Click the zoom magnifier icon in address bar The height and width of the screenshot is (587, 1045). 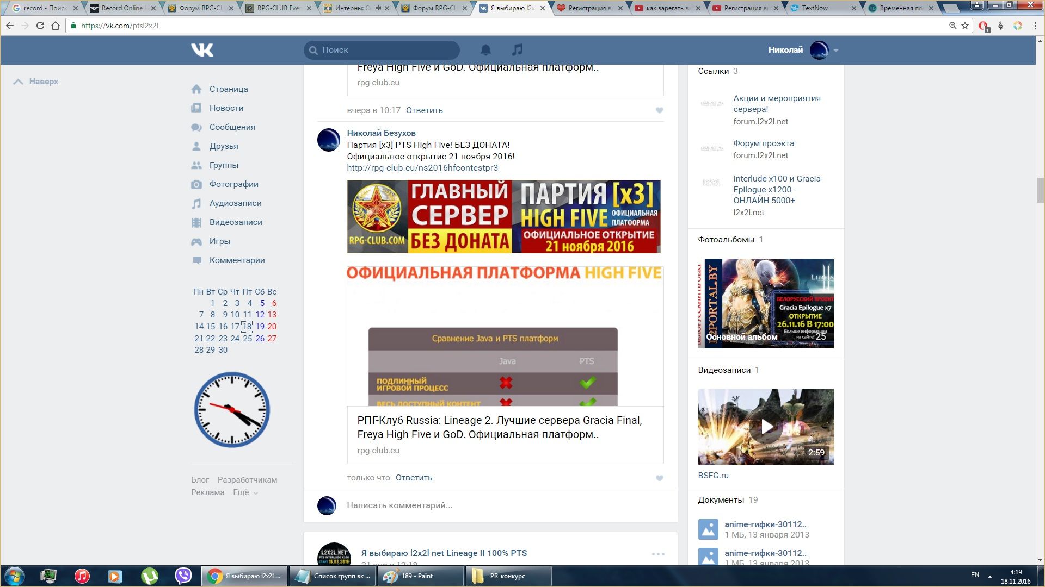pos(952,26)
